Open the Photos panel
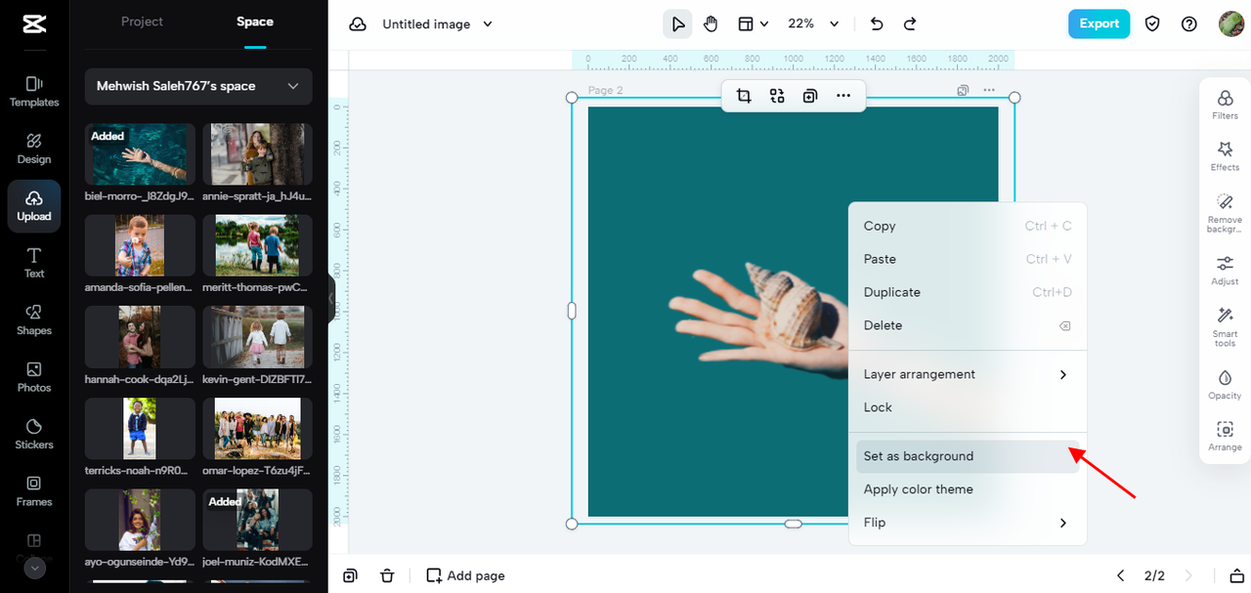Image resolution: width=1251 pixels, height=593 pixels. point(34,377)
